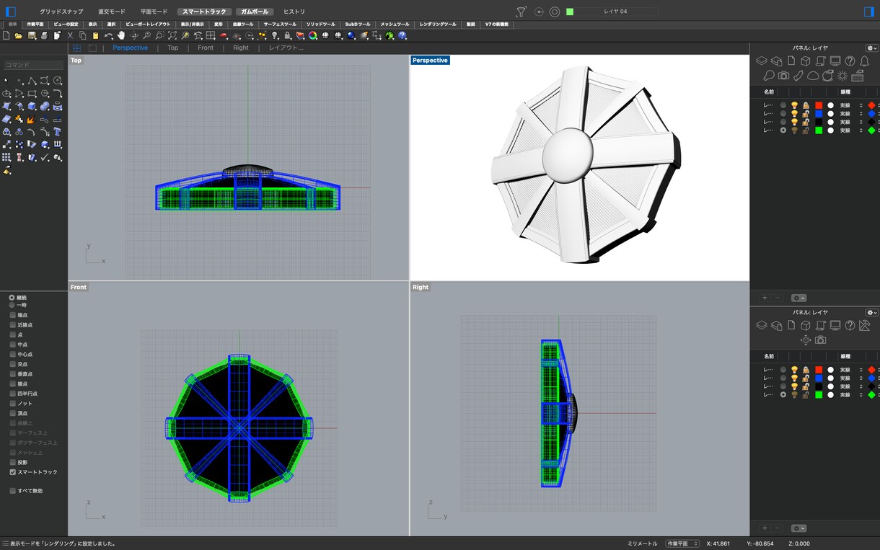Select the pointer selection tool
This screenshot has width=880, height=550.
[x=6, y=80]
